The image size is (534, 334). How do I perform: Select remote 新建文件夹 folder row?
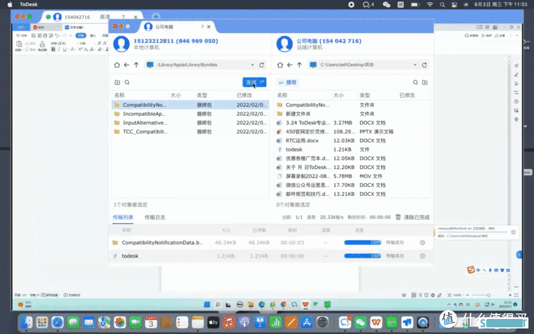353,114
